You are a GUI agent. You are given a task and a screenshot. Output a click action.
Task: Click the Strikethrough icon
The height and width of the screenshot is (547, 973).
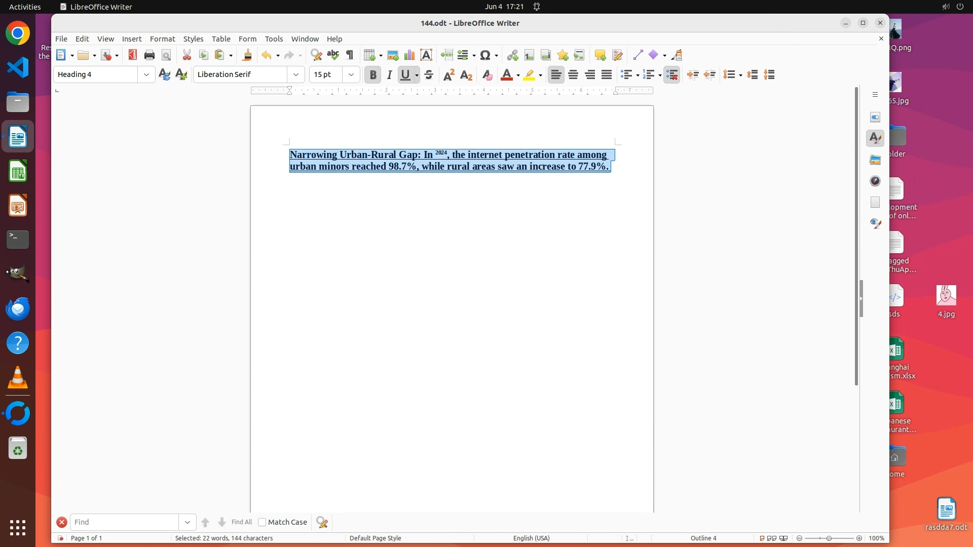tap(429, 74)
